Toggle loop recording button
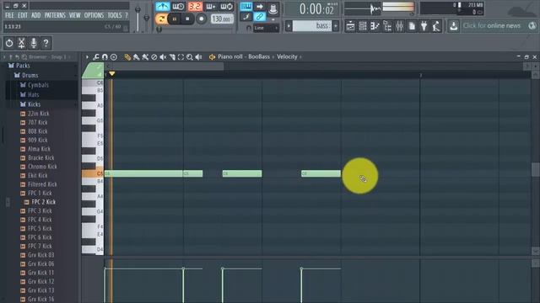 227,7
